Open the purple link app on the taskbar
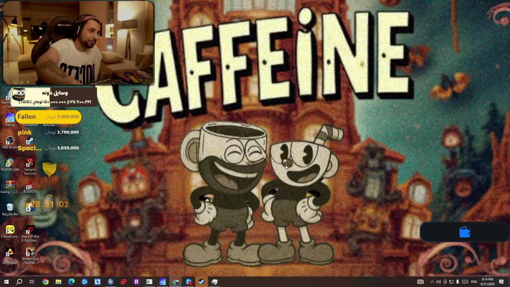 [x=163, y=282]
